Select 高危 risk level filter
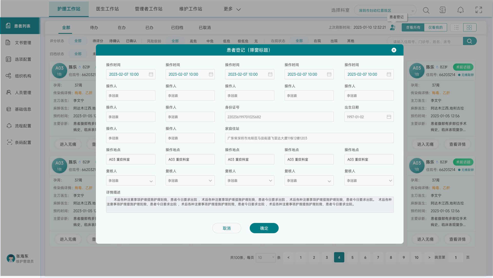Screen dimensions: 493x278 tap(193, 41)
